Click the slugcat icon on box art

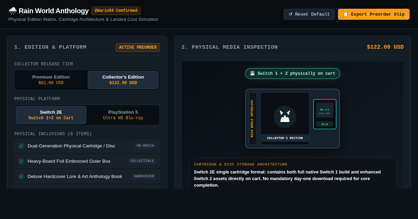(285, 117)
